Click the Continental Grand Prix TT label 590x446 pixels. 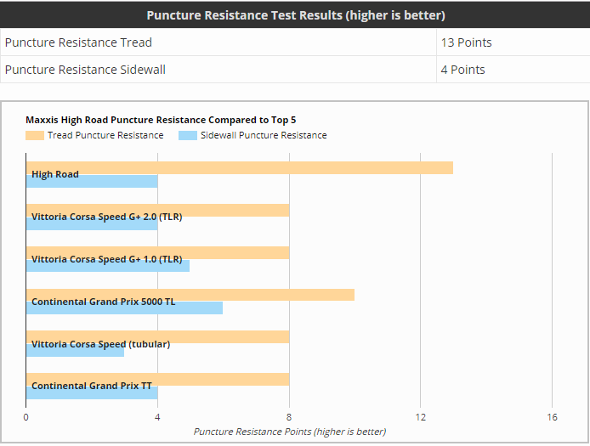pyautogui.click(x=92, y=387)
